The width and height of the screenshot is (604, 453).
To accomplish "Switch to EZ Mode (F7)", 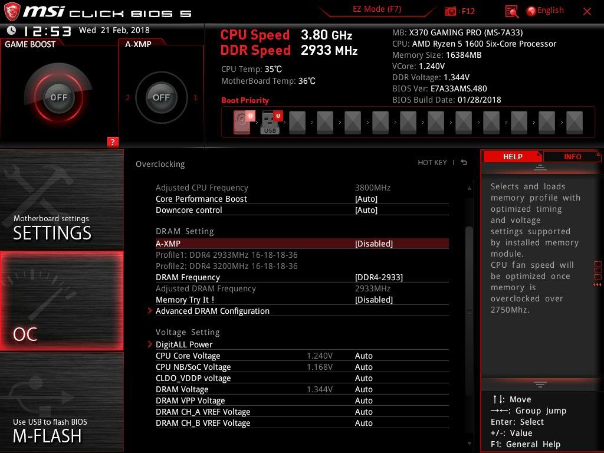I will click(377, 9).
